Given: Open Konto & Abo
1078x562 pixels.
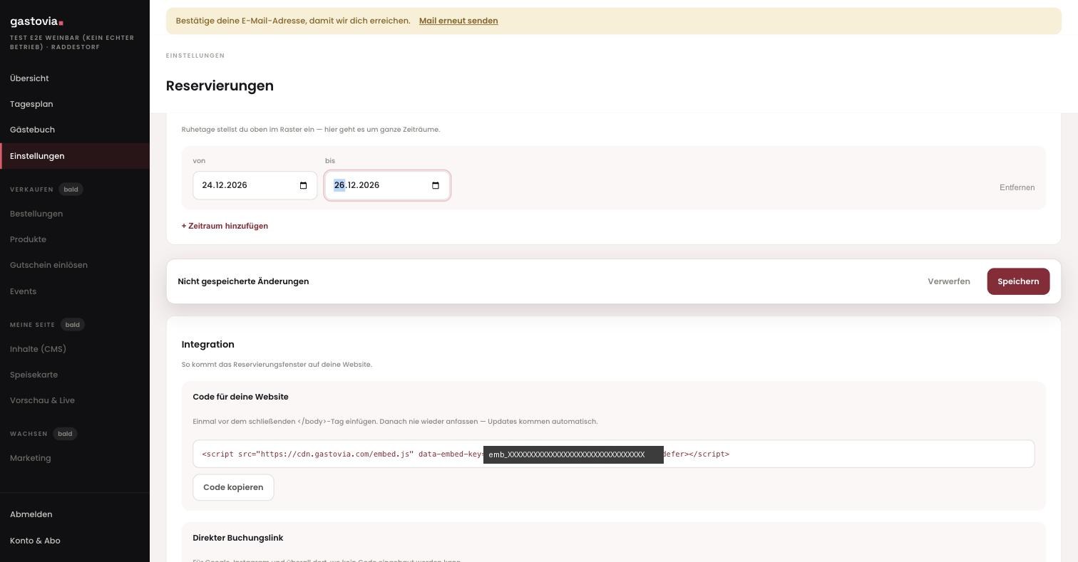Looking at the screenshot, I should pyautogui.click(x=35, y=541).
